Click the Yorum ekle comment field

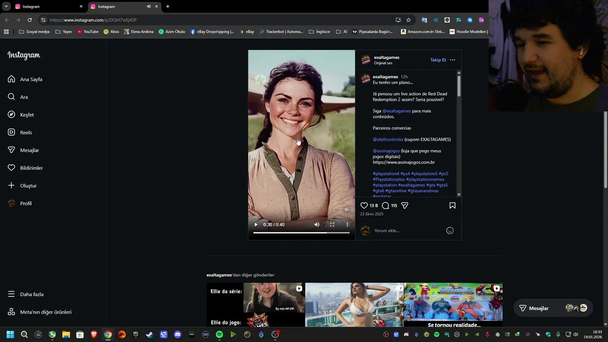pos(408,230)
